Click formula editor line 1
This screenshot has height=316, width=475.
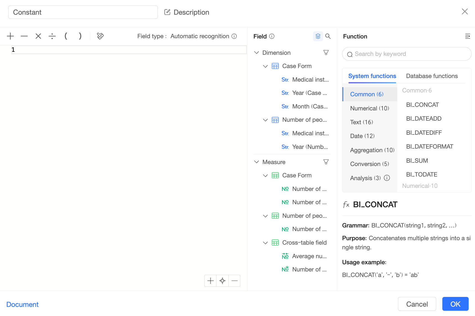[129, 50]
